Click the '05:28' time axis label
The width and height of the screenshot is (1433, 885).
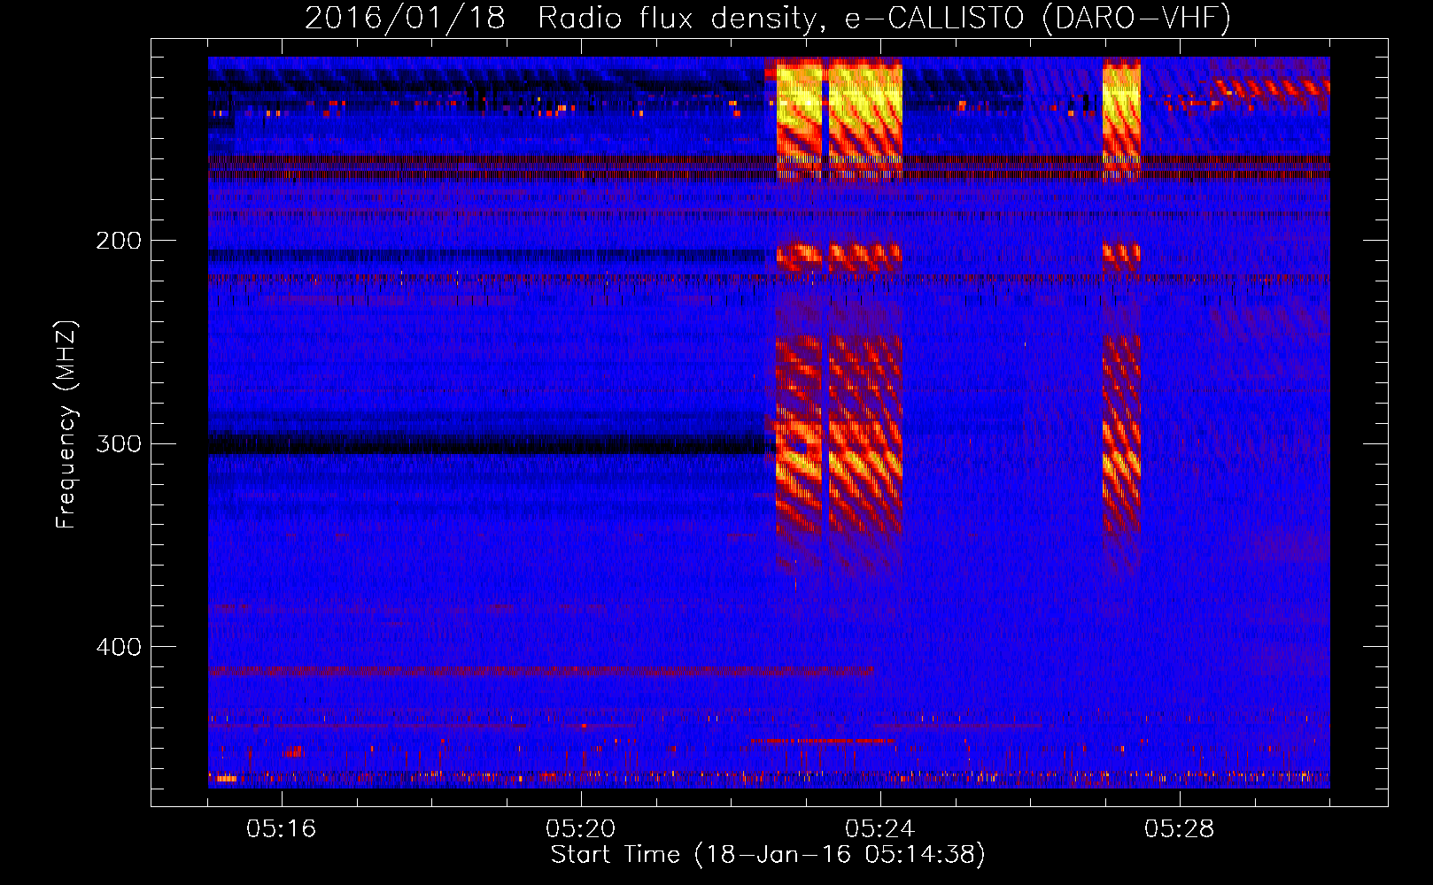tap(1180, 829)
